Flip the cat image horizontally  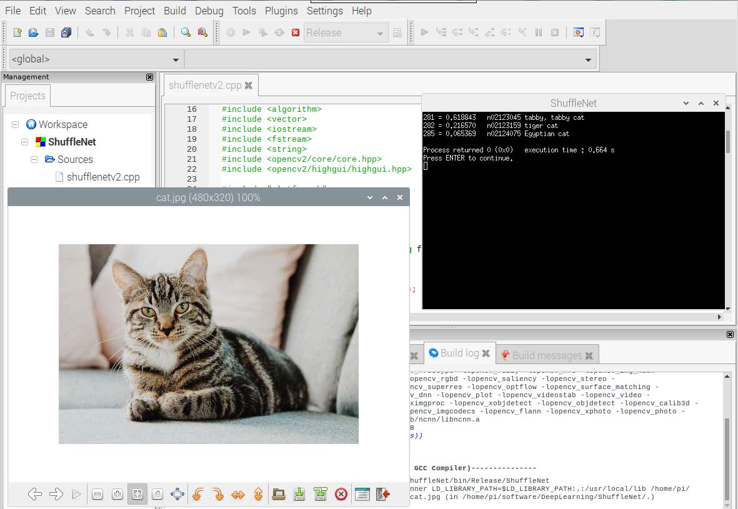pyautogui.click(x=238, y=495)
